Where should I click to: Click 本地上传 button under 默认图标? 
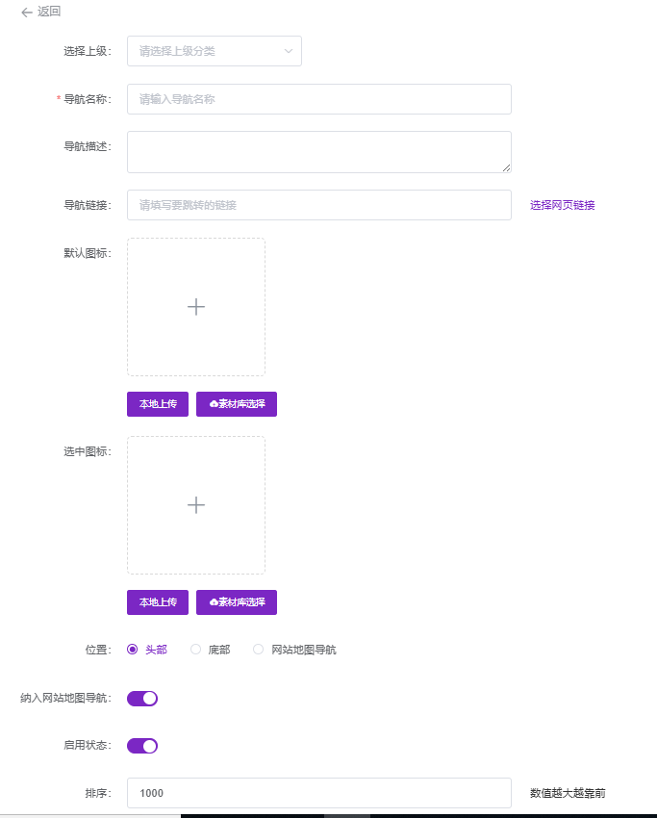[x=158, y=404]
